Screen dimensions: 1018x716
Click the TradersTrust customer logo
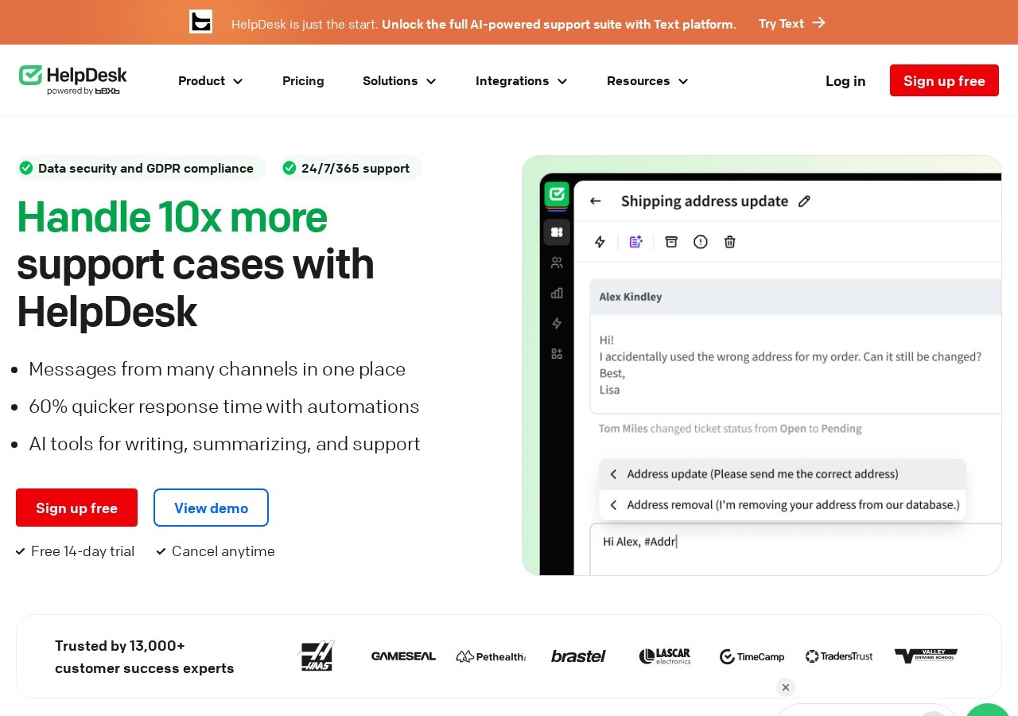[839, 656]
